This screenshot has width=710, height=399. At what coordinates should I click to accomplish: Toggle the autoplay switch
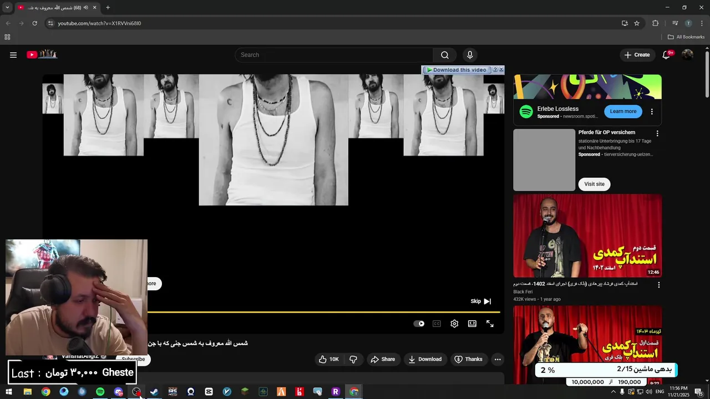pyautogui.click(x=419, y=324)
